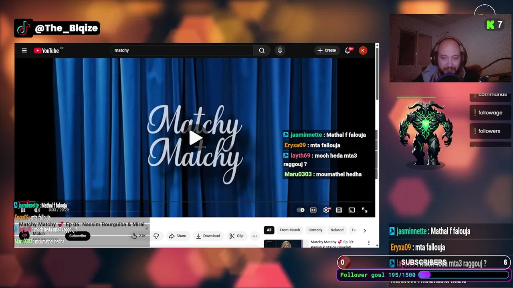Screen dimensions: 513x288
Task: Open player settings gear
Action: click(x=326, y=210)
